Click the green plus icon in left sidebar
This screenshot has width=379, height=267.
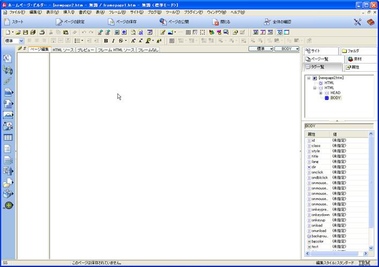point(8,205)
